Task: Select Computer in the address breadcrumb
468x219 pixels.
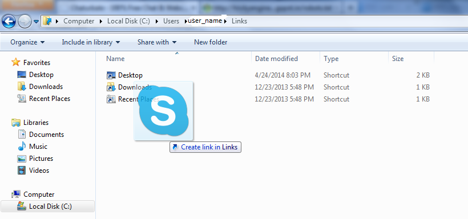Action: point(79,21)
